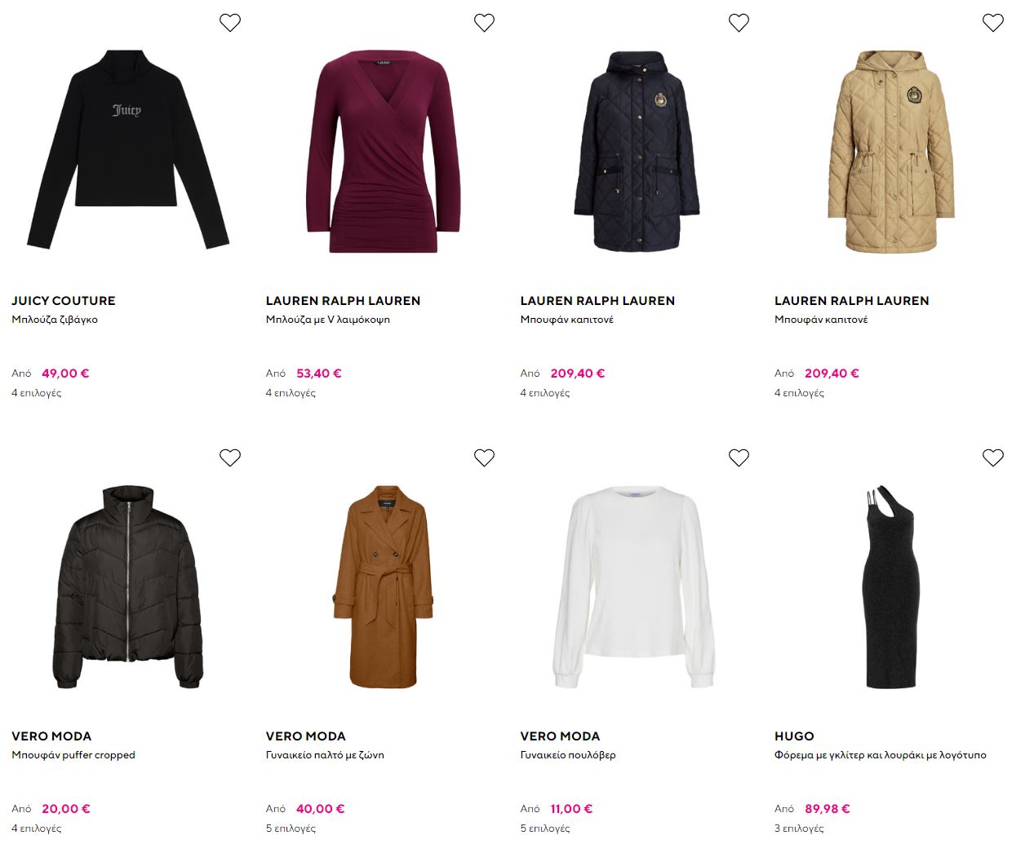Click wishlist heart on brown belted coat
This screenshot has height=844, width=1034.
[484, 457]
